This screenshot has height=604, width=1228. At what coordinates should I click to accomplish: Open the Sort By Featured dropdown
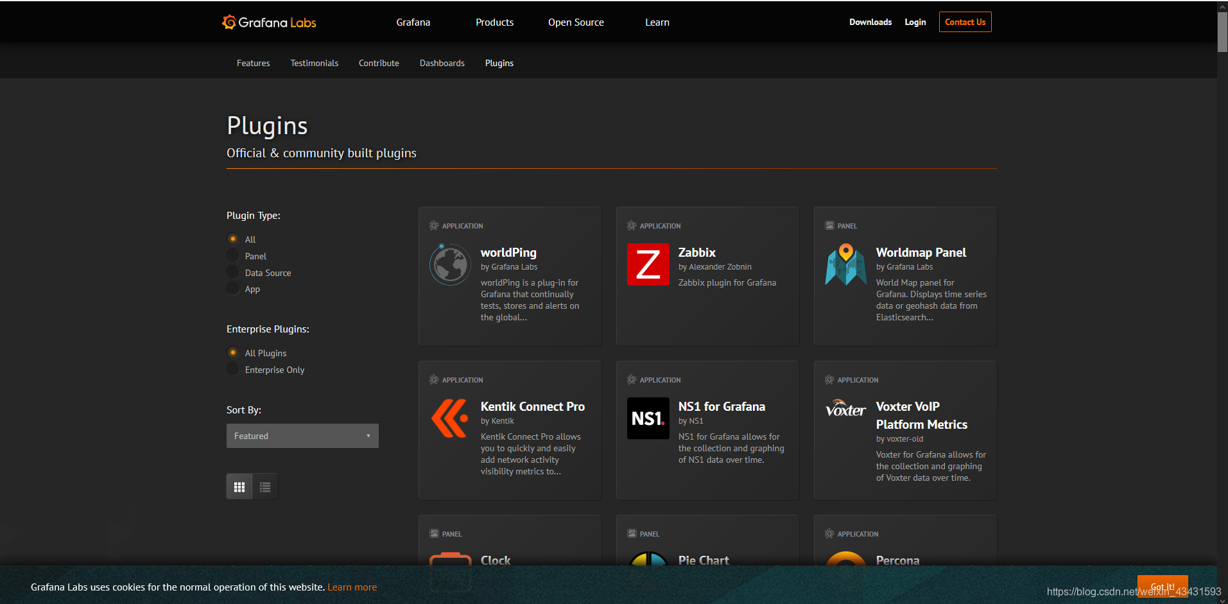click(302, 436)
